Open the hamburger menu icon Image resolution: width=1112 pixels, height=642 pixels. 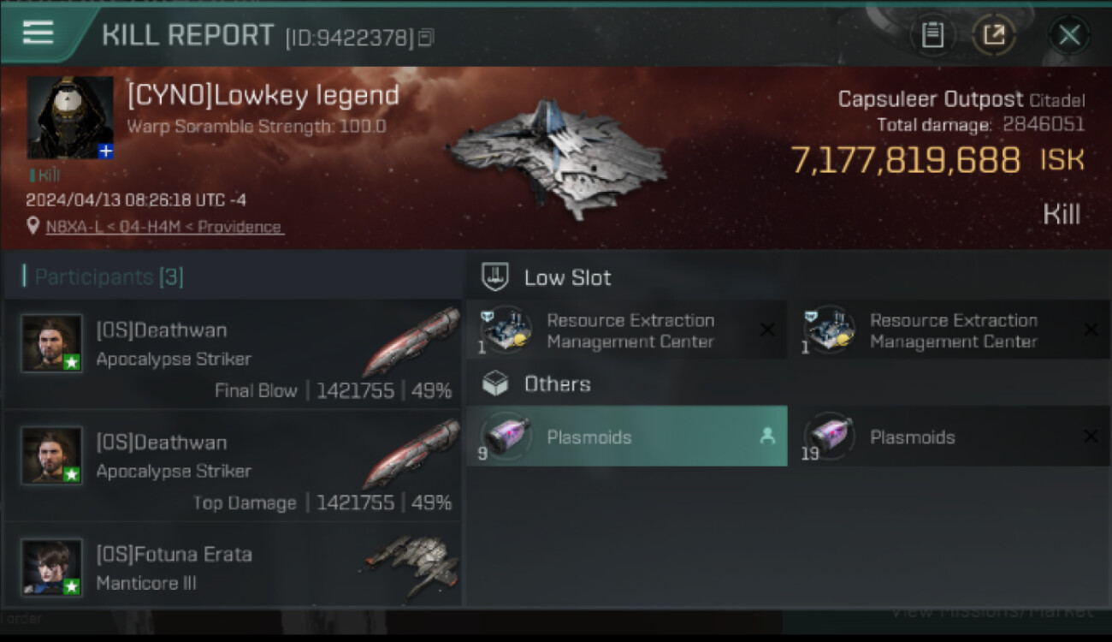pos(38,33)
